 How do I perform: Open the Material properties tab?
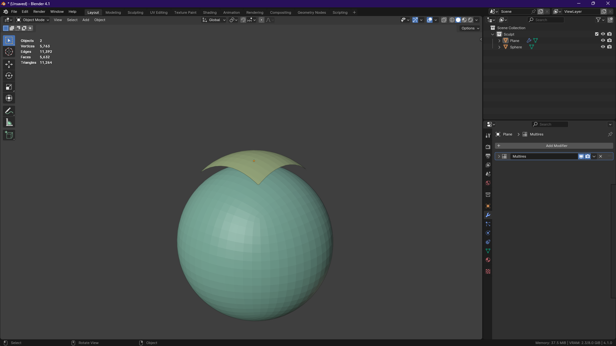click(x=488, y=260)
